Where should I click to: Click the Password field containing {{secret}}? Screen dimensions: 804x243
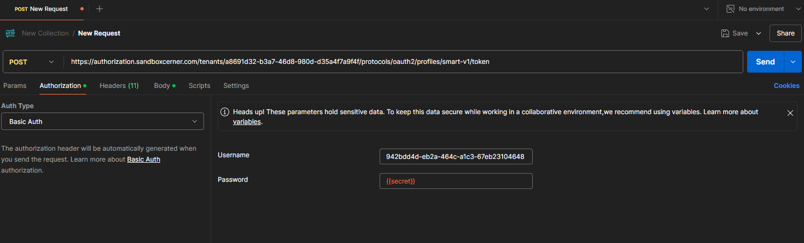(456, 181)
